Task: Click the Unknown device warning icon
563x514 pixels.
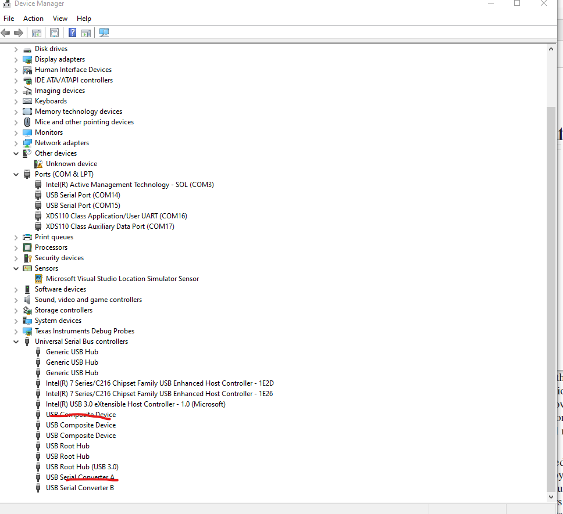Action: pyautogui.click(x=38, y=164)
